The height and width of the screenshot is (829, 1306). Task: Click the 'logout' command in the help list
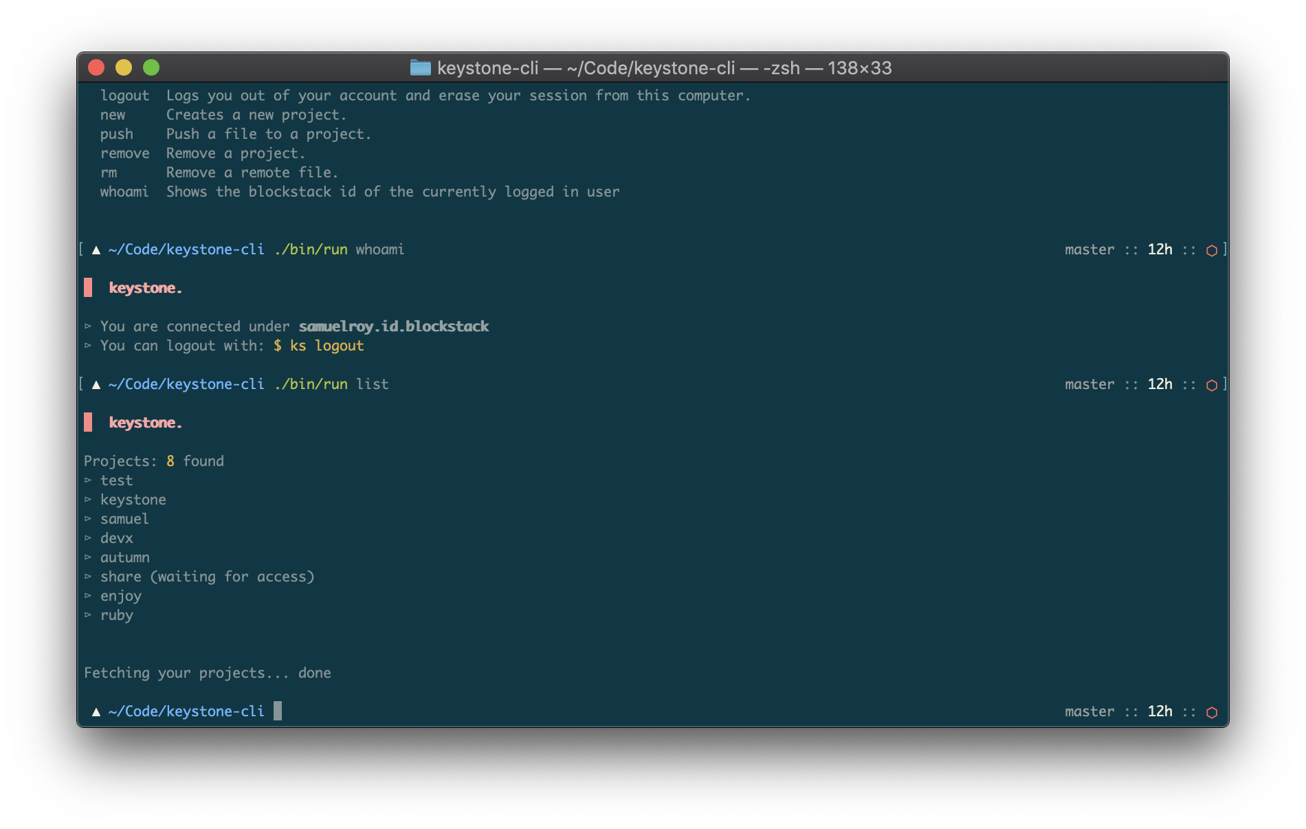(124, 96)
